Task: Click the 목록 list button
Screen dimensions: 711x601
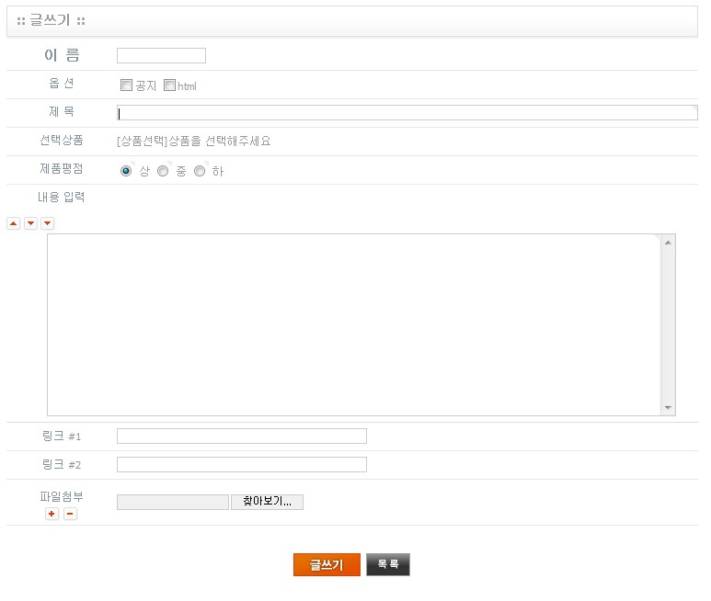Action: click(x=387, y=564)
